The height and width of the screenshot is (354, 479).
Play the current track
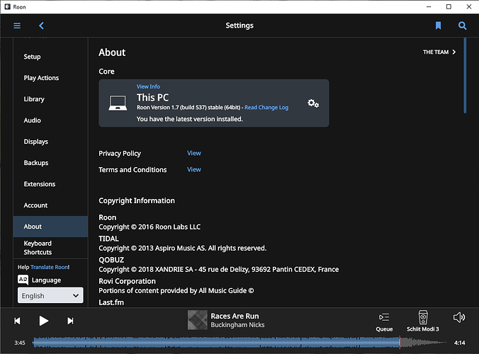tap(44, 321)
